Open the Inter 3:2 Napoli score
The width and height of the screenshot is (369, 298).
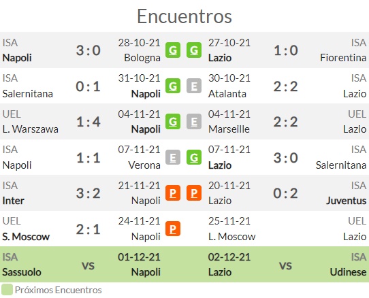tap(89, 193)
